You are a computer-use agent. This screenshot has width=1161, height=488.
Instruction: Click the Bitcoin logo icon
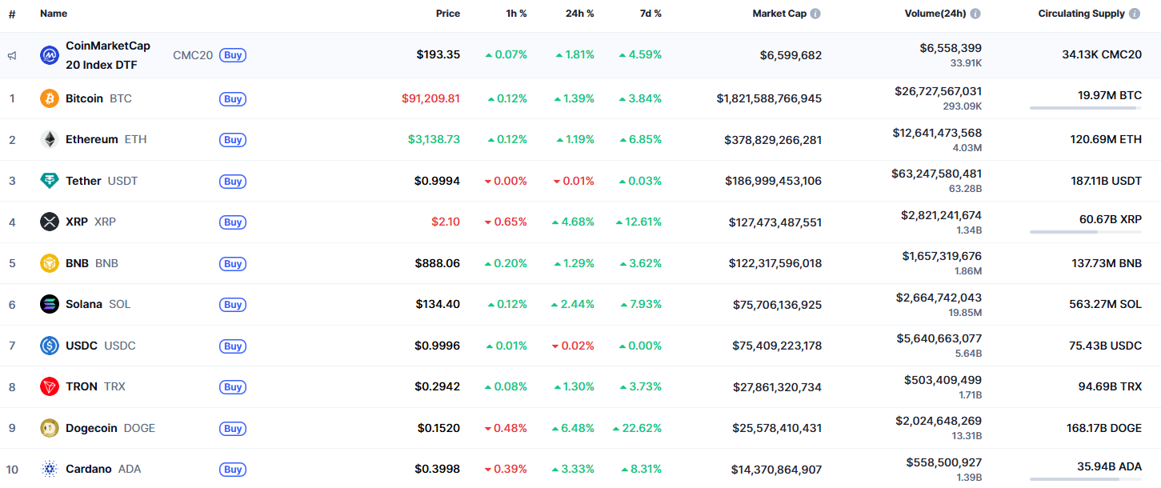(50, 98)
